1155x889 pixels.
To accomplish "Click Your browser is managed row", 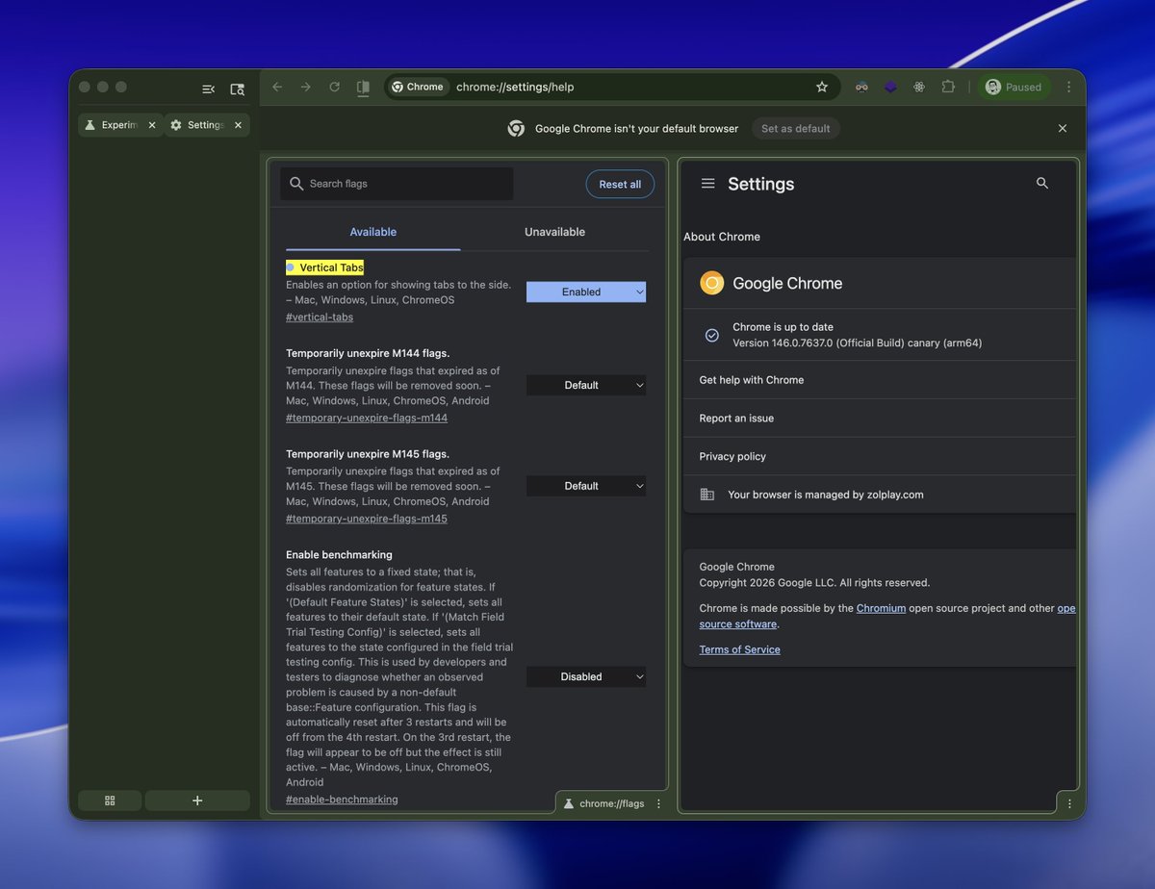I will click(880, 495).
